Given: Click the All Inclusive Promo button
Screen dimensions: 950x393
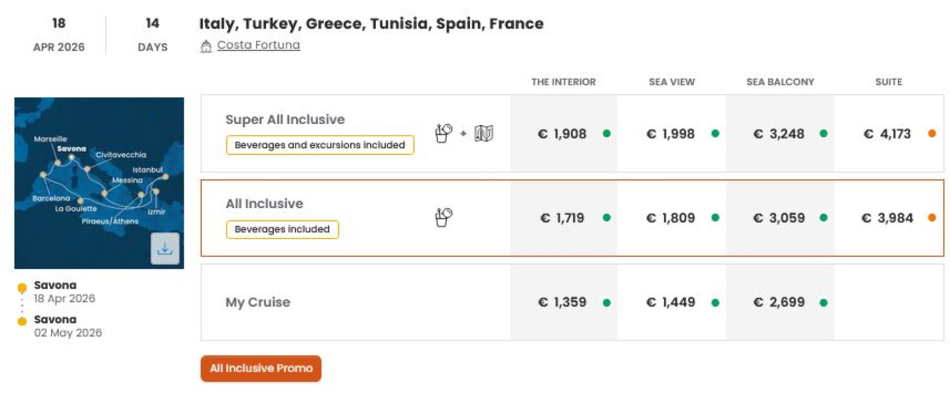Looking at the screenshot, I should 261,368.
